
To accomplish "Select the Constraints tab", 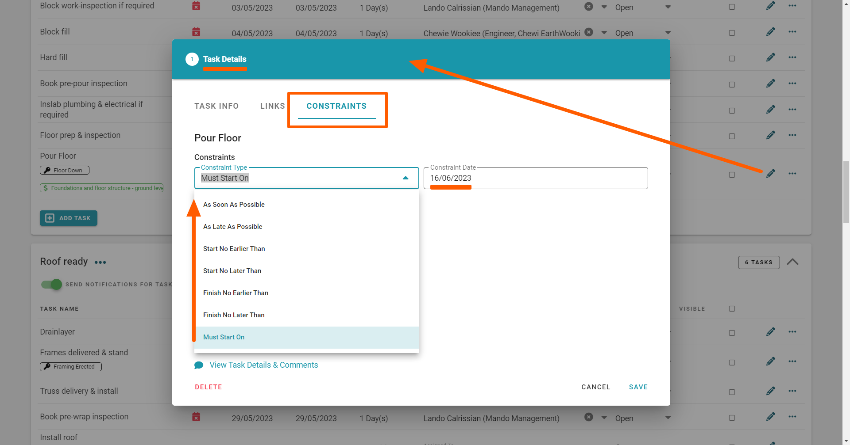I will [x=336, y=106].
